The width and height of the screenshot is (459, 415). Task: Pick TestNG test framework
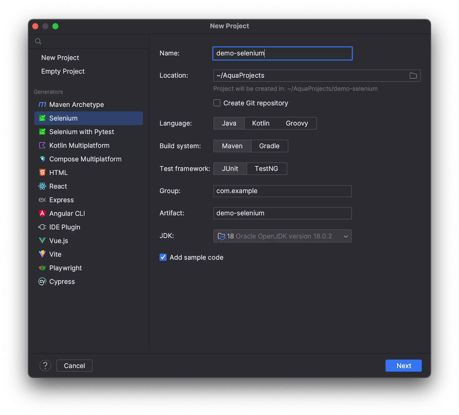pyautogui.click(x=267, y=169)
